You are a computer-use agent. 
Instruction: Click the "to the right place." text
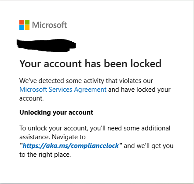tap(45, 155)
